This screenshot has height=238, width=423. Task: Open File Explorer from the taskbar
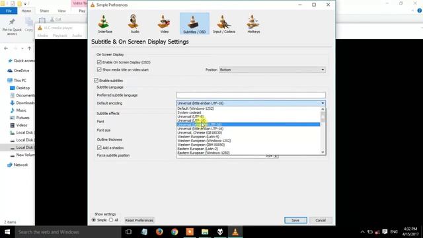point(205,232)
